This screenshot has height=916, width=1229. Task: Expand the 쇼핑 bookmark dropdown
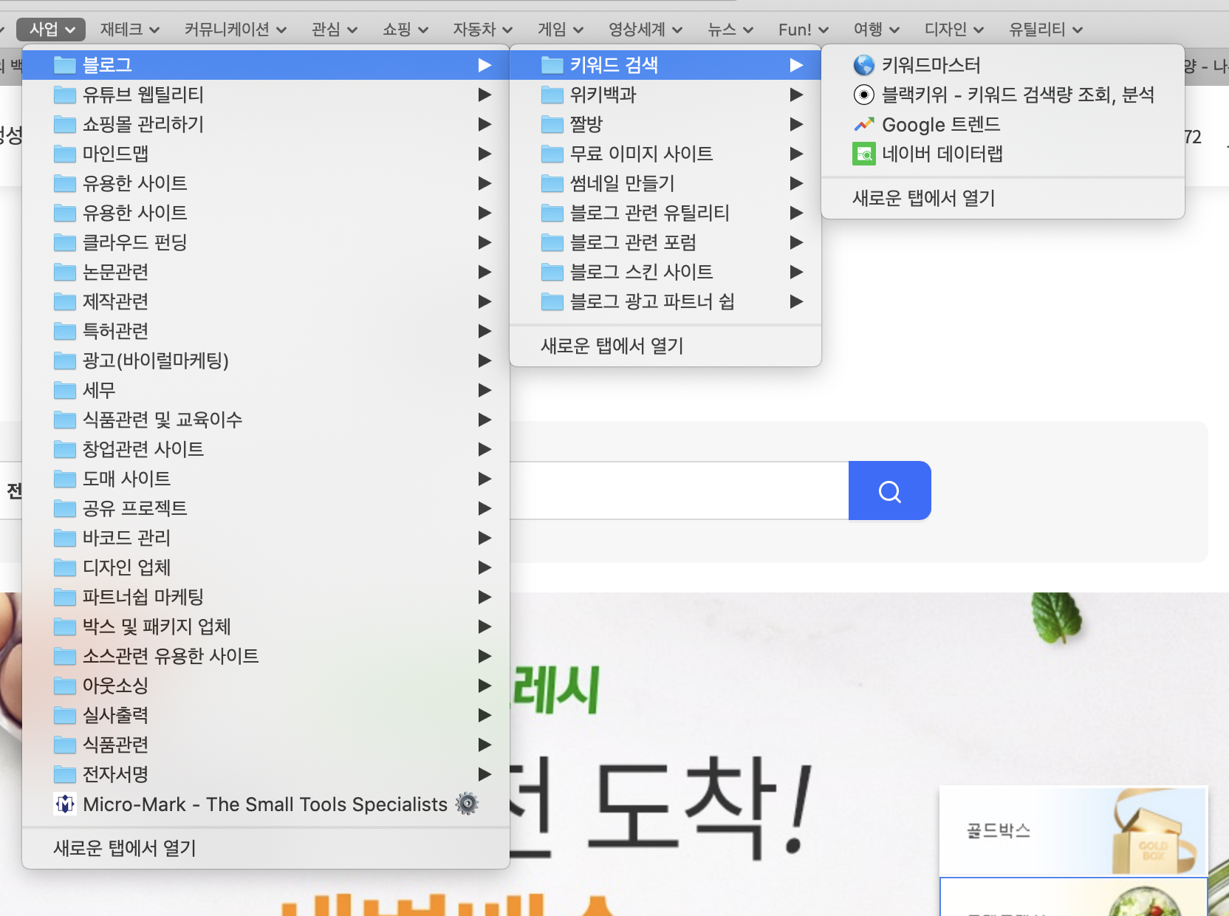click(x=405, y=30)
